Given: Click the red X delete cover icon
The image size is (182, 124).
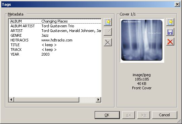Looking at the screenshot, I should tap(170, 41).
